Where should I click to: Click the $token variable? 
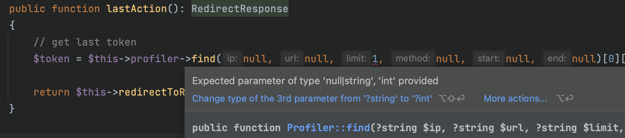[x=52, y=59]
